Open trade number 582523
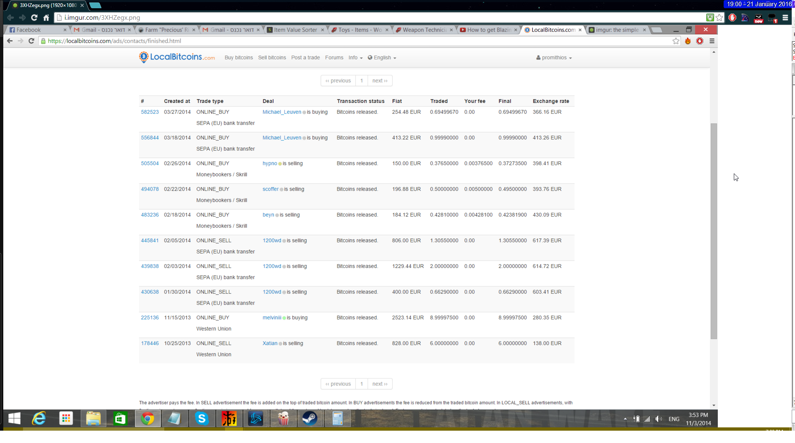This screenshot has width=795, height=443. tap(149, 112)
